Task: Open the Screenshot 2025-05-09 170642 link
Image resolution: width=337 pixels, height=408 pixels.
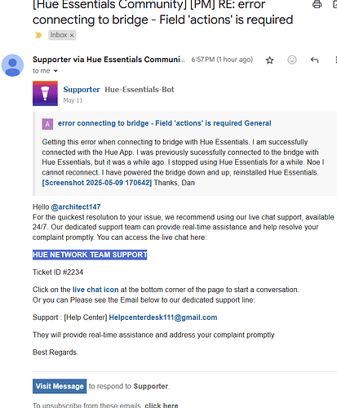Action: 97,183
